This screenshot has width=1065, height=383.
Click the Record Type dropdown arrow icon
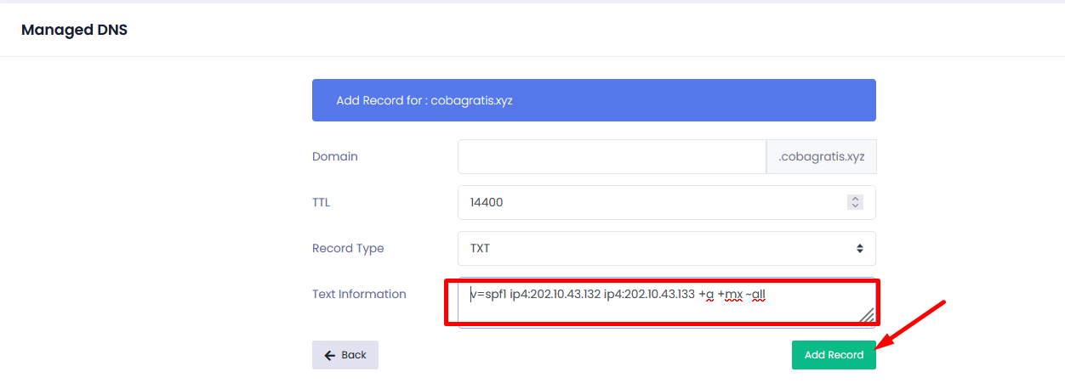pos(859,249)
